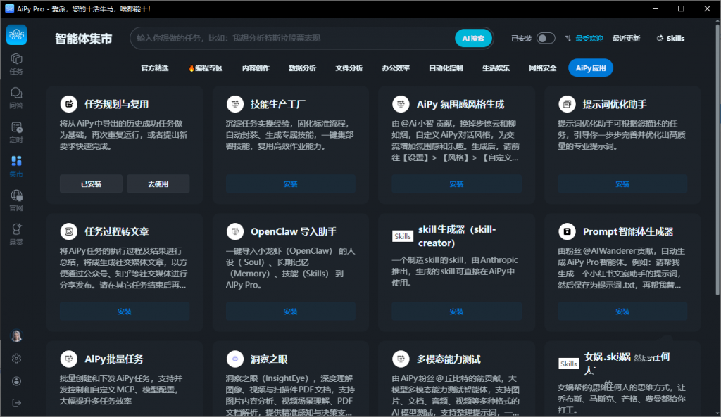Switch to the 自动化控制 tab
The image size is (721, 417).
(446, 68)
